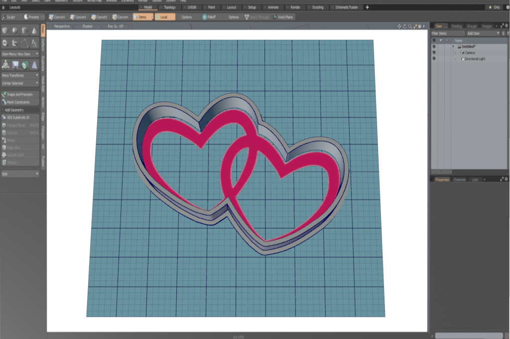Screen dimensions: 510x339
Task: Toggle visibility of Camera item
Action: [434, 52]
